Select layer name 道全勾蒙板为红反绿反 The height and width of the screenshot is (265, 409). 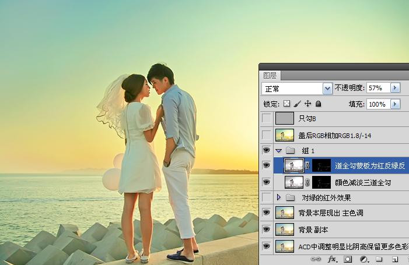coord(370,166)
